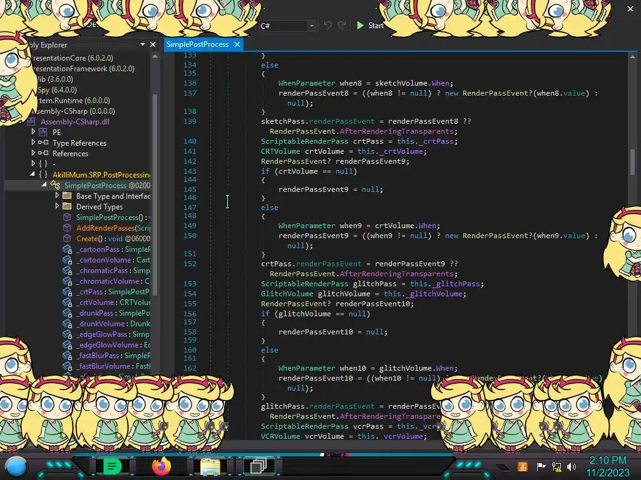
Task: Follow the GlitchVolume type link on line 154
Action: 287,294
